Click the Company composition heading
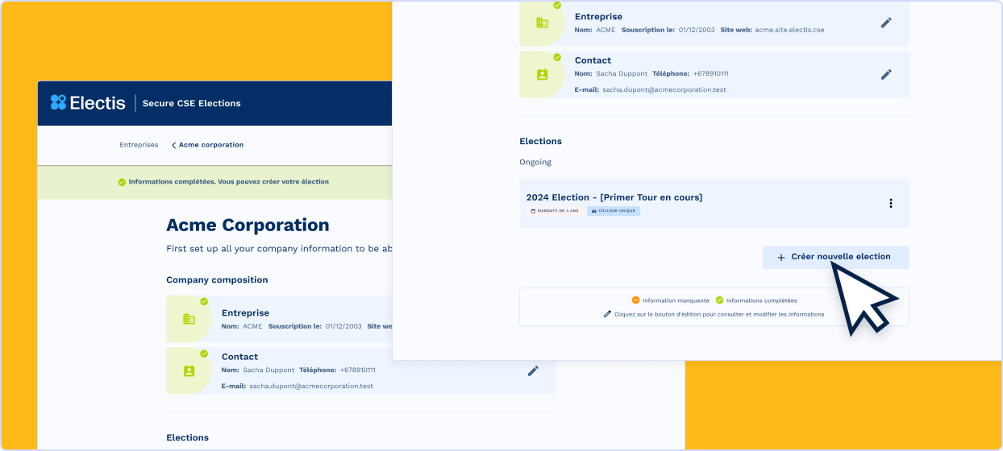 (x=217, y=280)
